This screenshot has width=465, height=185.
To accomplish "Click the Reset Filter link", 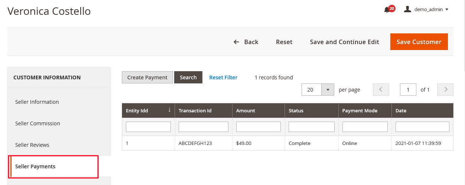I will coord(223,77).
